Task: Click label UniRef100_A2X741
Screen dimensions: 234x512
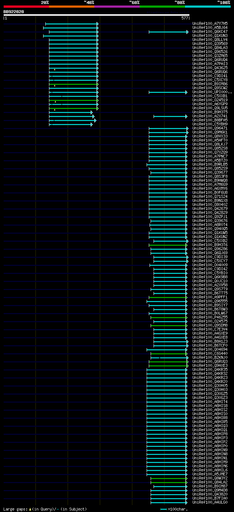Action: tap(210, 116)
